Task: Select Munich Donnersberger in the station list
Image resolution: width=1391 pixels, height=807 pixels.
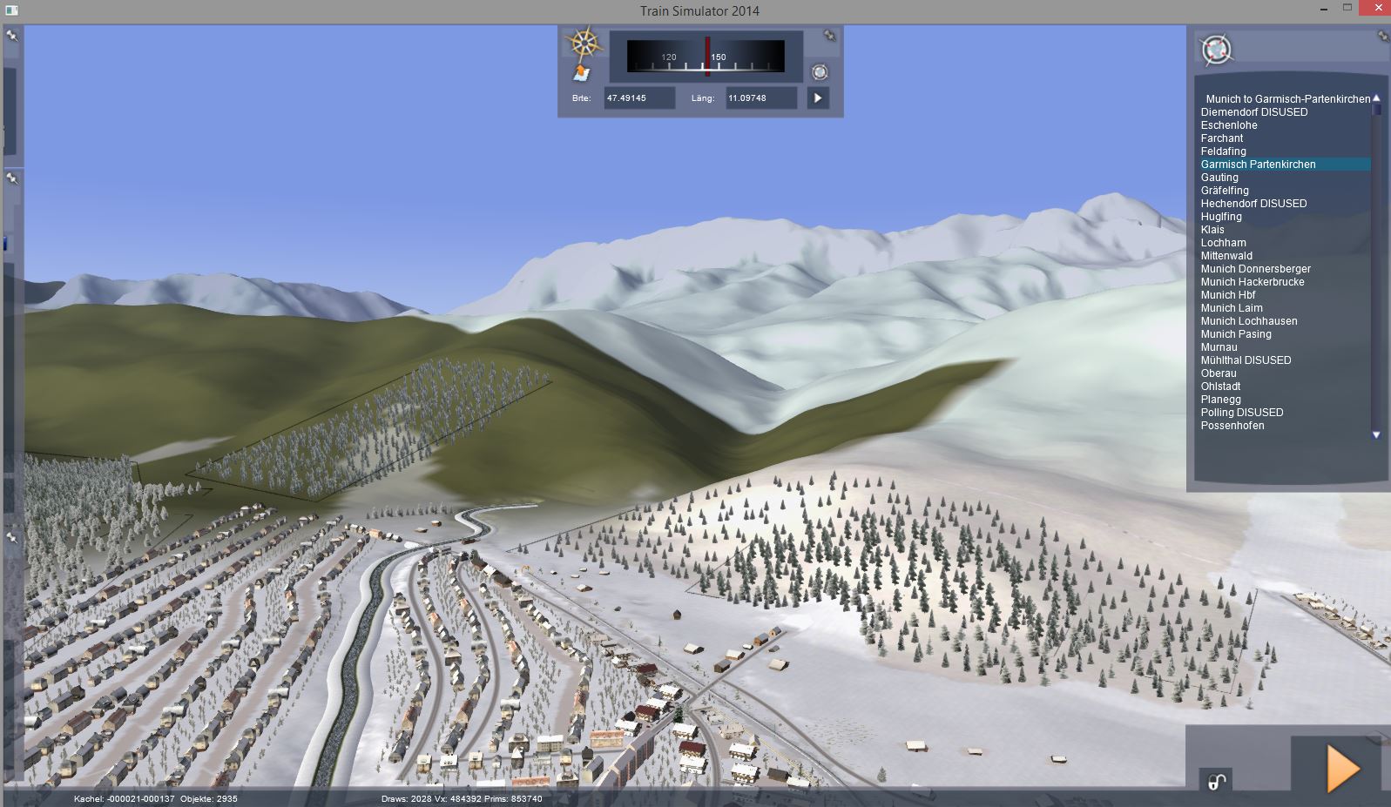Action: [x=1256, y=269]
